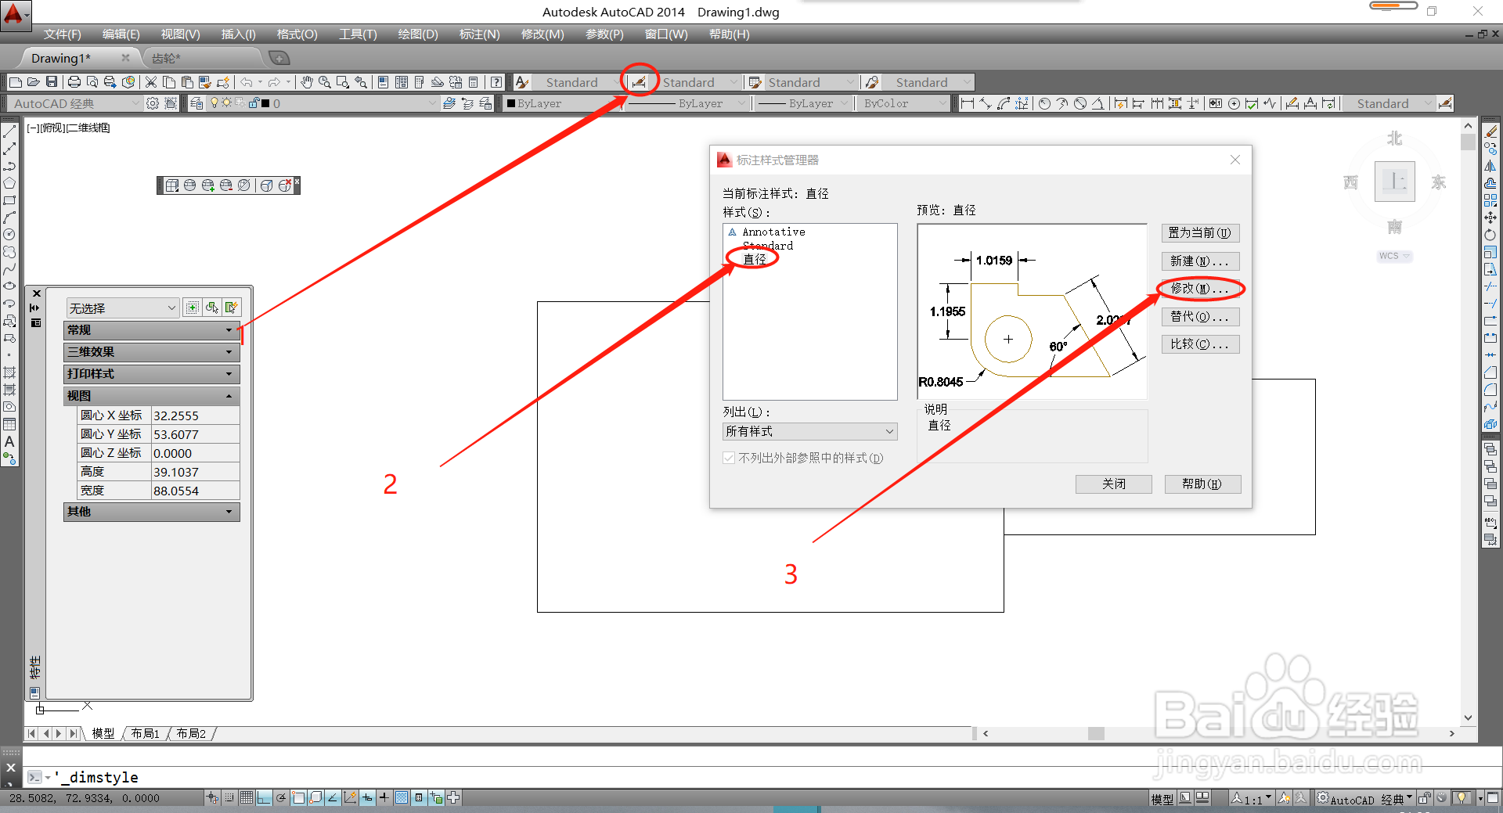Expand the 常规 properties section
The image size is (1503, 813).
(152, 330)
